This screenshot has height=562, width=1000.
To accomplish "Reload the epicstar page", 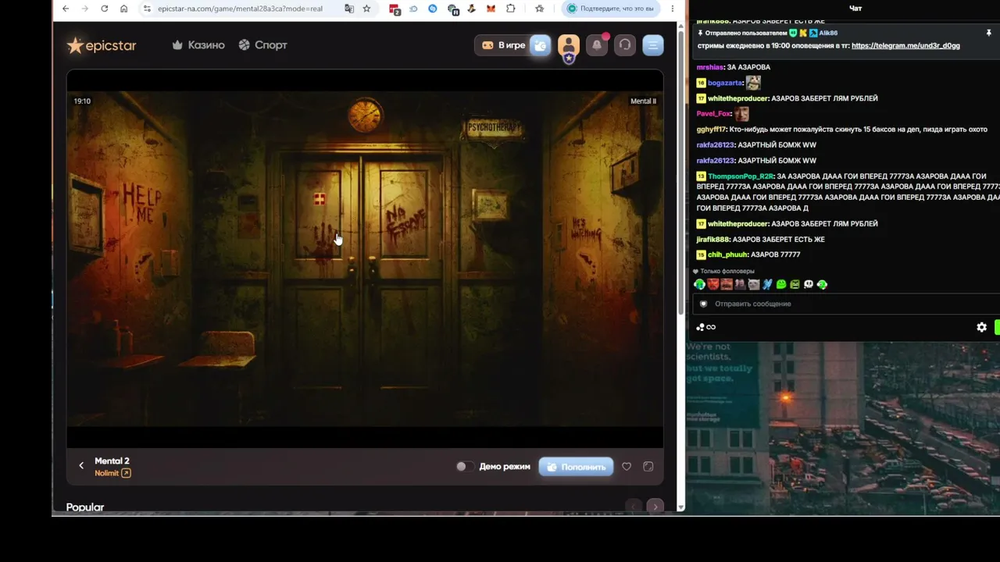I will coord(105,9).
